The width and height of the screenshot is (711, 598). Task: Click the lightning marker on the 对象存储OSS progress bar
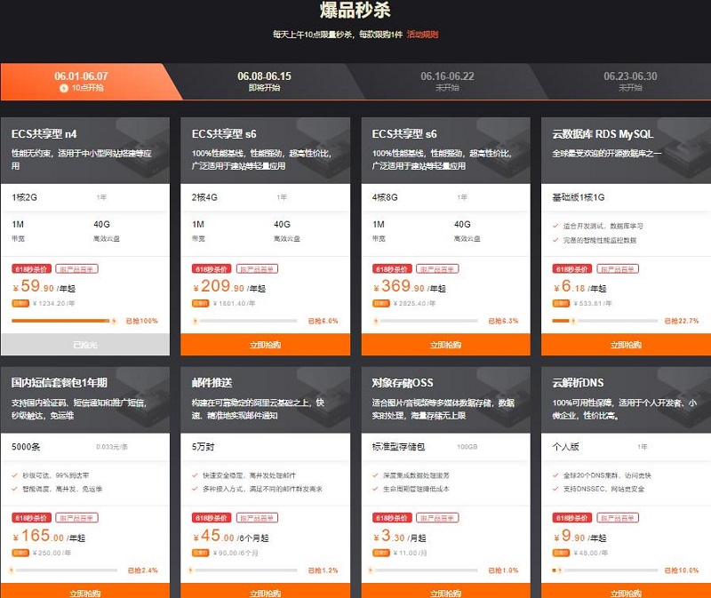tap(371, 570)
